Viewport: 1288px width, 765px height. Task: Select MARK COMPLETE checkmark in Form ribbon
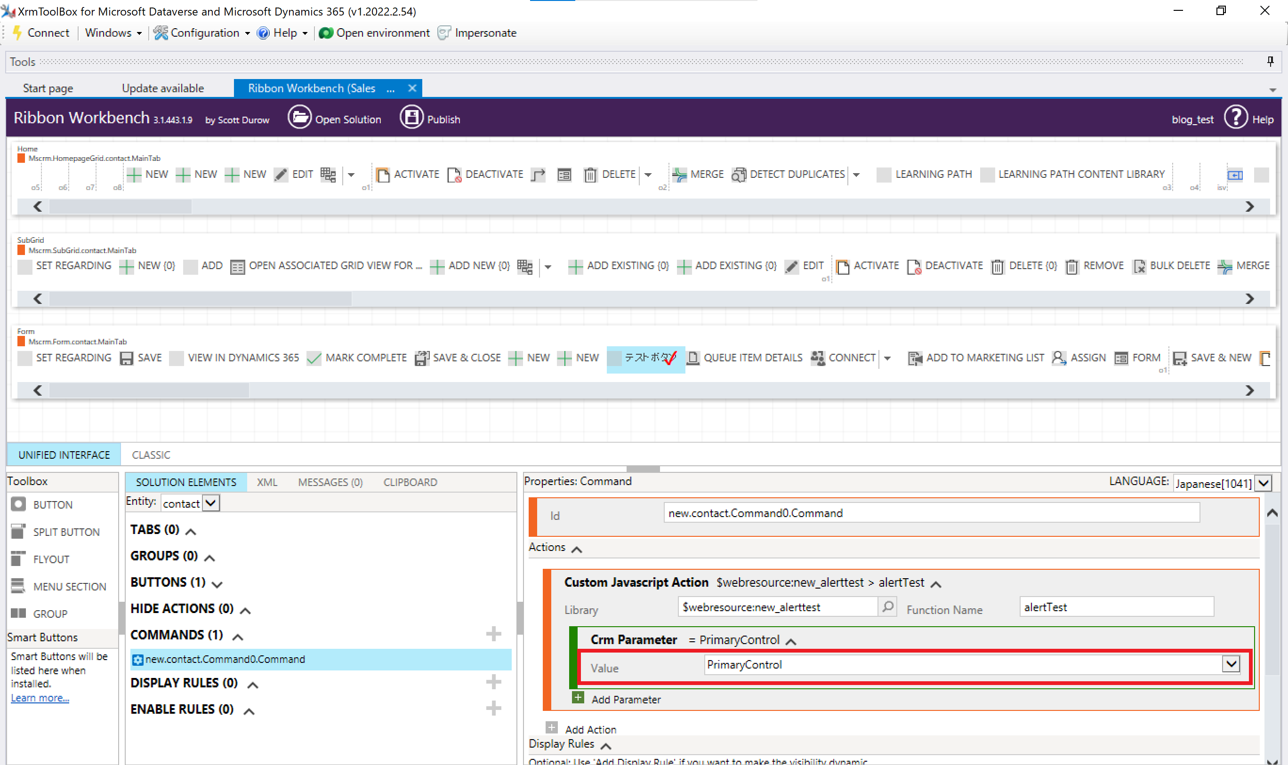(314, 359)
